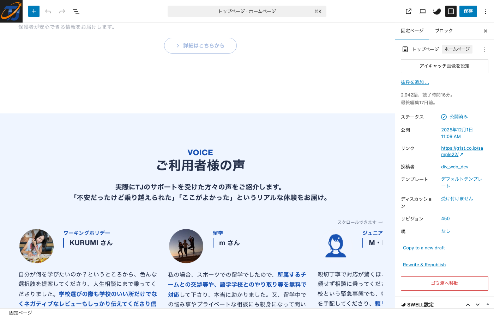Image resolution: width=494 pixels, height=317 pixels.
Task: Switch to the ブロック tab
Action: [444, 31]
